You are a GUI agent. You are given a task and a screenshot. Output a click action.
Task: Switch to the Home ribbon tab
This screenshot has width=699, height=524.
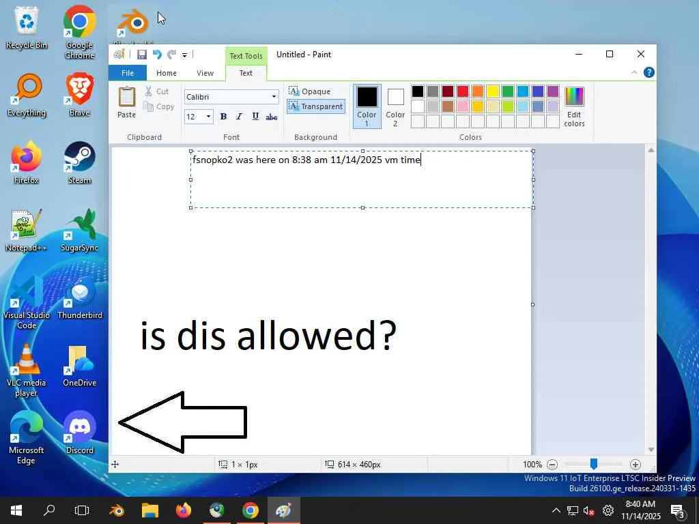click(167, 73)
